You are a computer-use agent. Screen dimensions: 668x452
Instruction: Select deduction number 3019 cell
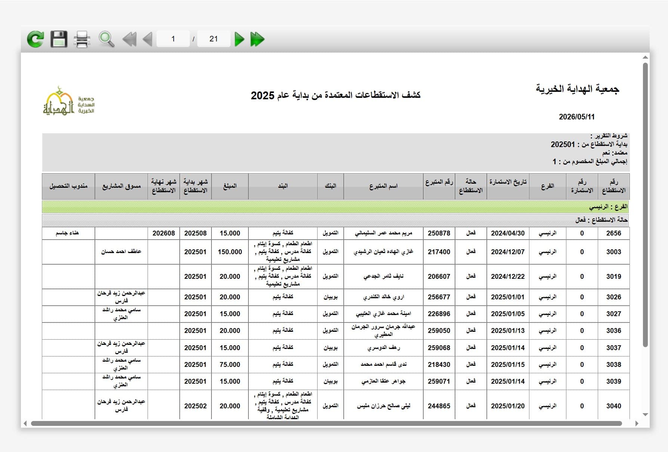(x=613, y=277)
